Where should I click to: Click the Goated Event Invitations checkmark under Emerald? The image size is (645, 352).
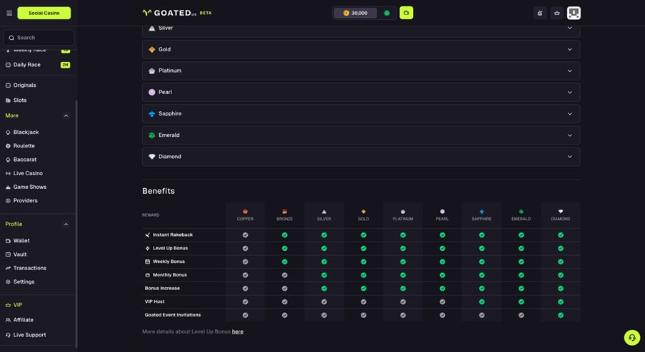[521, 315]
